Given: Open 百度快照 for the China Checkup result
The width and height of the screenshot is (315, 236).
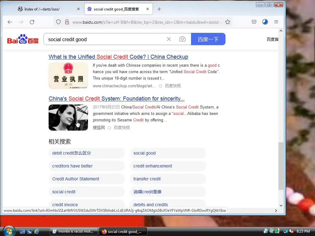Looking at the screenshot, I should click(173, 86).
